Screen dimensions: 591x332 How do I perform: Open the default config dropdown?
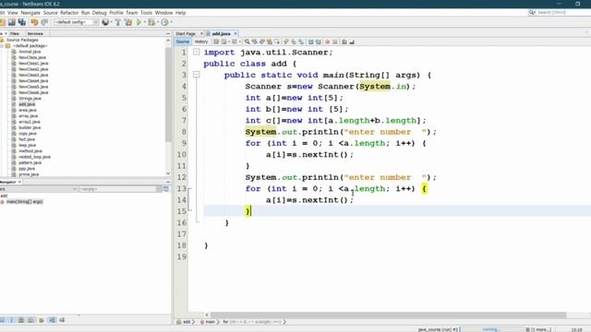(76, 22)
